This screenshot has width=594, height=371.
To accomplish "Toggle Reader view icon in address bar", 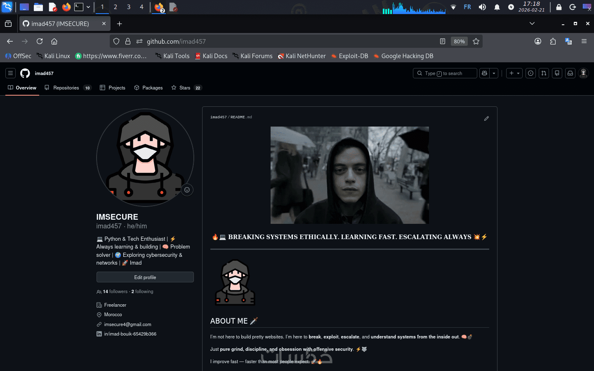I will (443, 41).
